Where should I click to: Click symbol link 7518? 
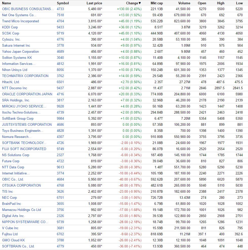pyautogui.click(x=60, y=15)
